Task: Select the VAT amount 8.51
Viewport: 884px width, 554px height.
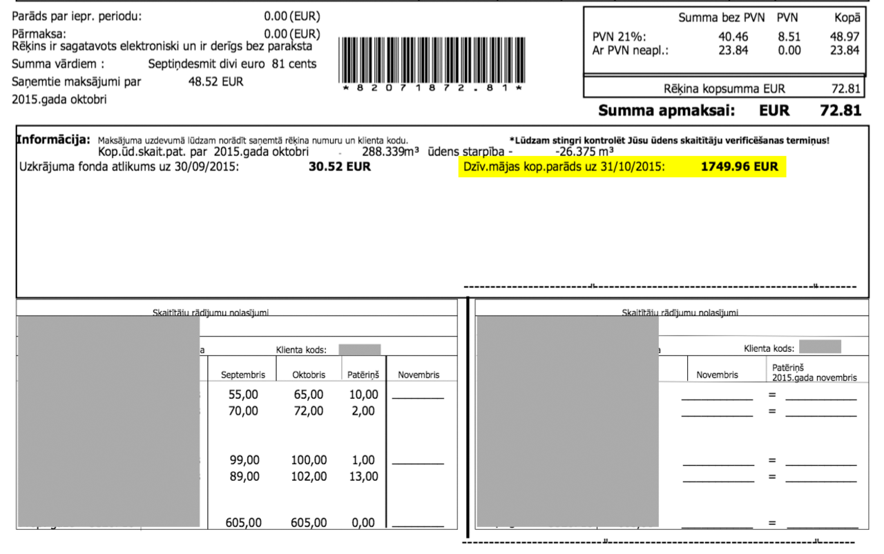Action: pos(789,37)
